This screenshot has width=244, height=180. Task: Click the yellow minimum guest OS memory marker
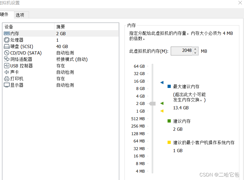point(162,111)
